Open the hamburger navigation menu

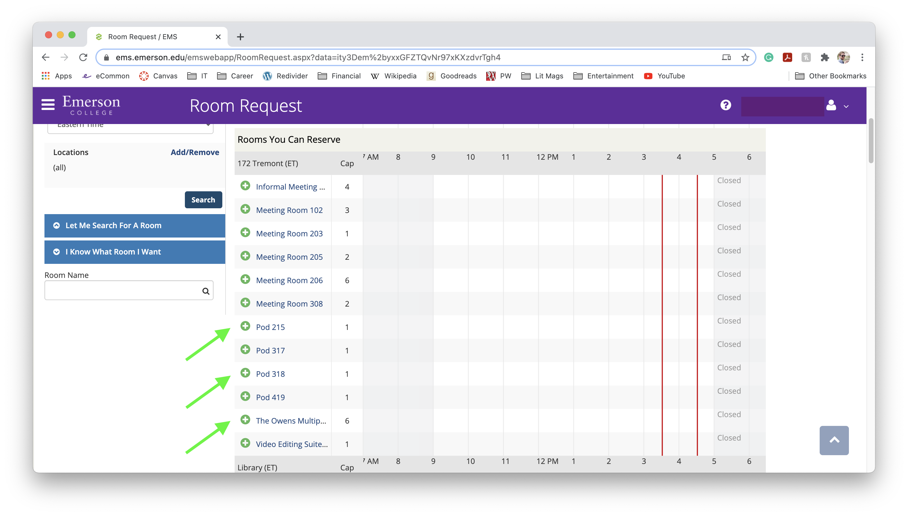48,104
